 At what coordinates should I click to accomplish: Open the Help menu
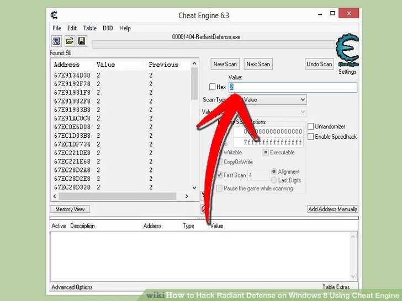point(125,28)
